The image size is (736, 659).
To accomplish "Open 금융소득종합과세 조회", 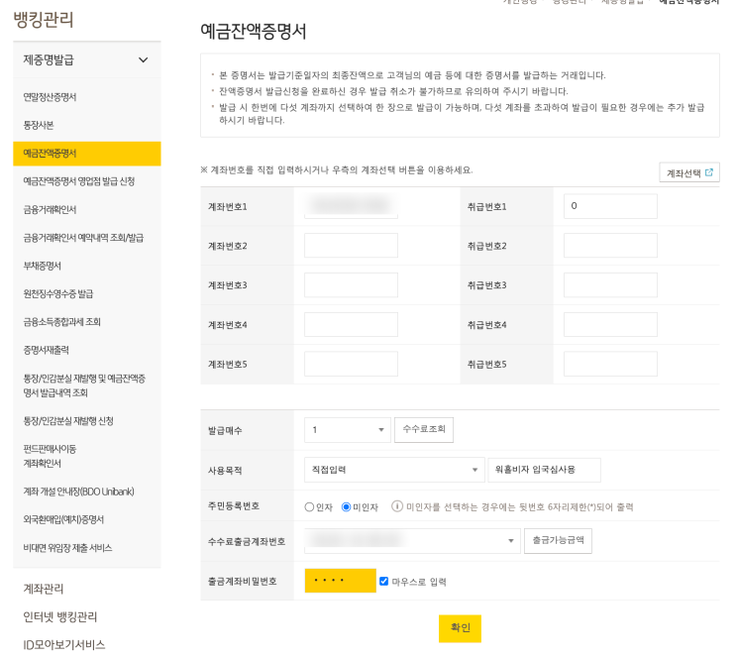I will pyautogui.click(x=62, y=322).
